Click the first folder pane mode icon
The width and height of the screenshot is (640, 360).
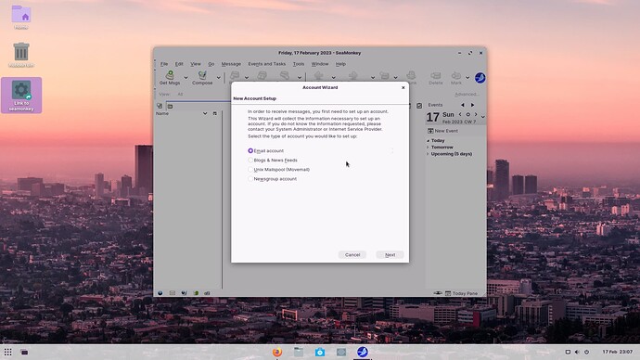(x=160, y=106)
